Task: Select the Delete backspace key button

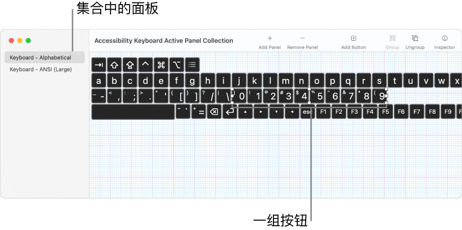Action: (214, 112)
